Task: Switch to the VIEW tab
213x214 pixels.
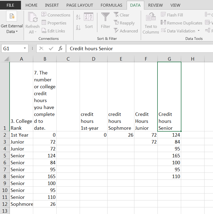Action: point(175,5)
